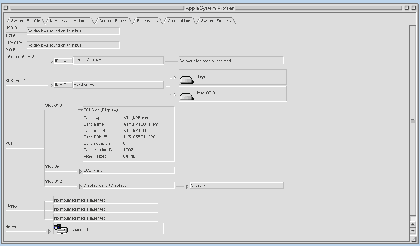Click the window close box
This screenshot has width=420, height=246.
(x=6, y=8)
